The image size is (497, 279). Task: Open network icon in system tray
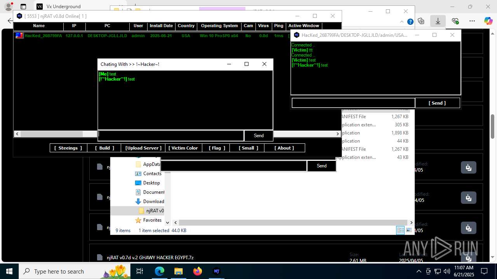438,271
